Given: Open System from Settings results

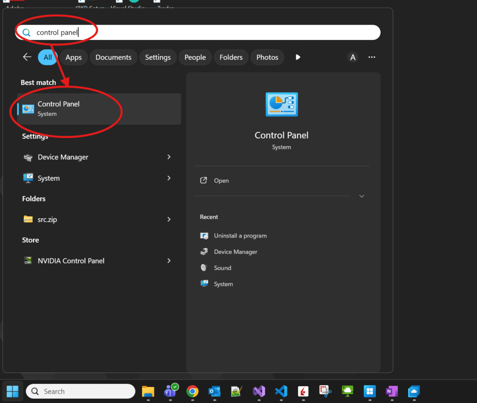Looking at the screenshot, I should [x=97, y=178].
